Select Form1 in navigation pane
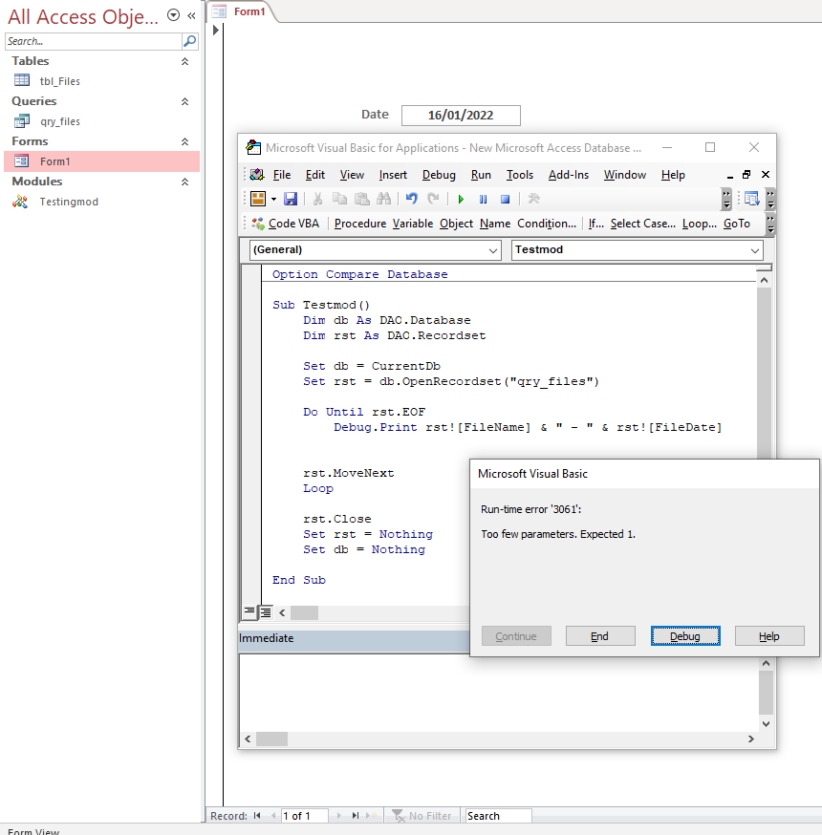Image resolution: width=822 pixels, height=835 pixels. click(x=101, y=161)
